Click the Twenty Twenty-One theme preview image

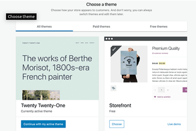(x=57, y=68)
